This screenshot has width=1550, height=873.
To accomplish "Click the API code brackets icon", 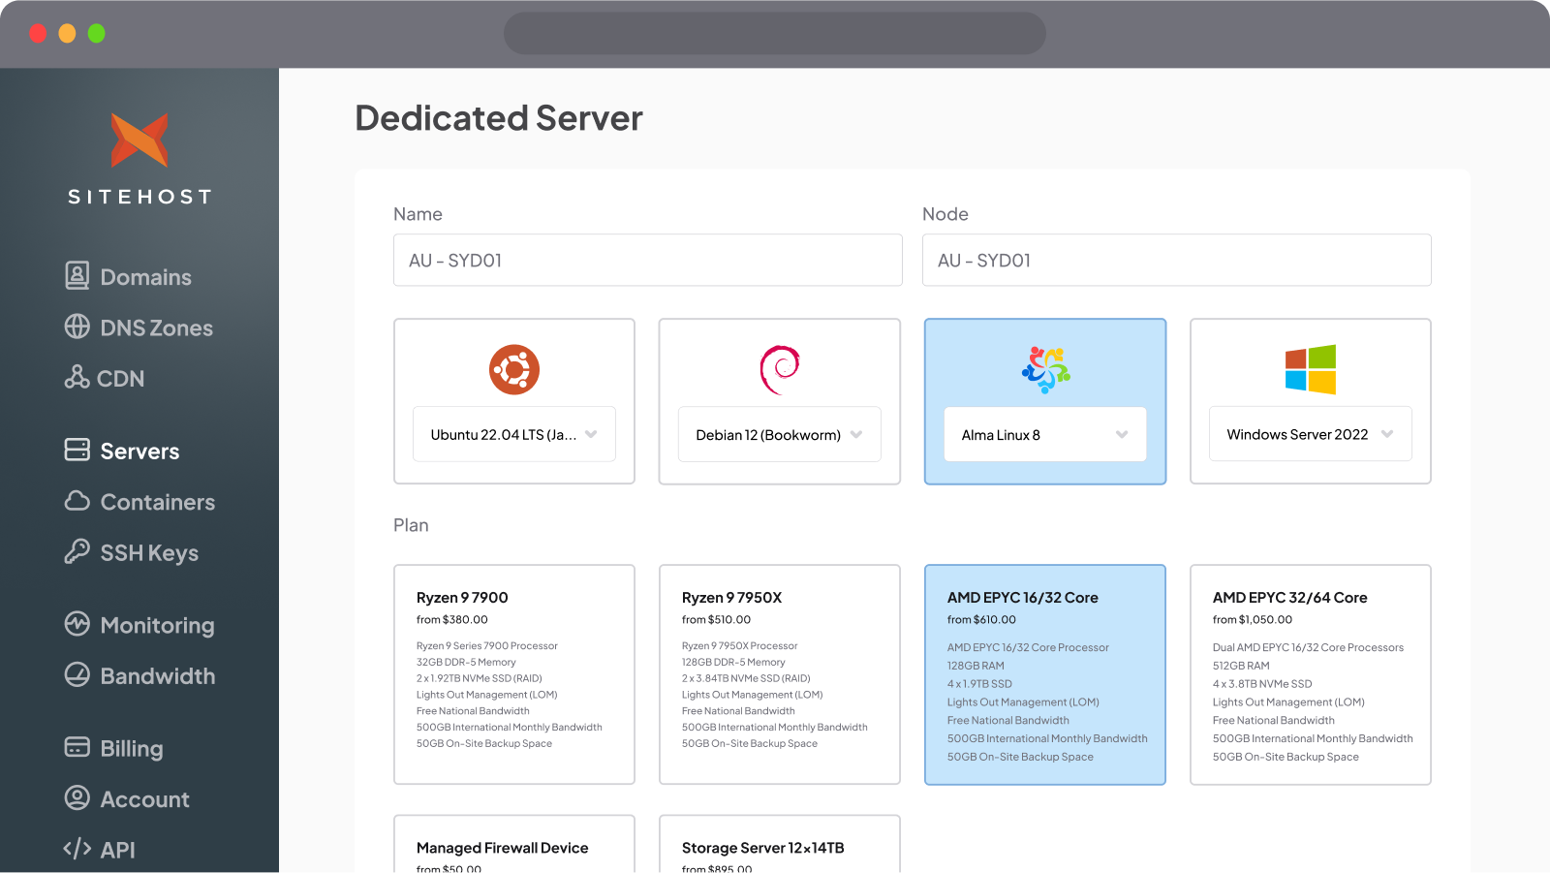I will pos(77,849).
